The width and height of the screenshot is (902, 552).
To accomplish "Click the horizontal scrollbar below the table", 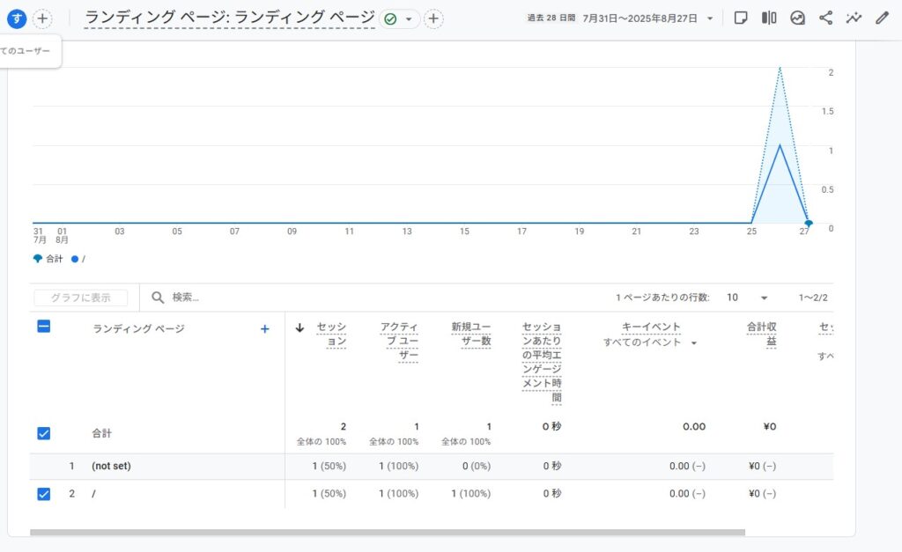I will [x=388, y=533].
